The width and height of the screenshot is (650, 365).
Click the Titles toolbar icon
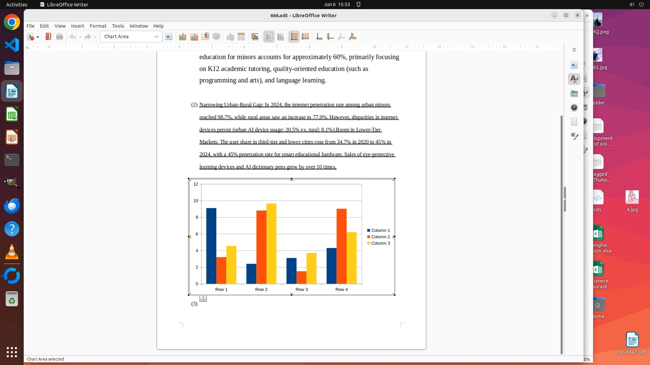(255, 37)
